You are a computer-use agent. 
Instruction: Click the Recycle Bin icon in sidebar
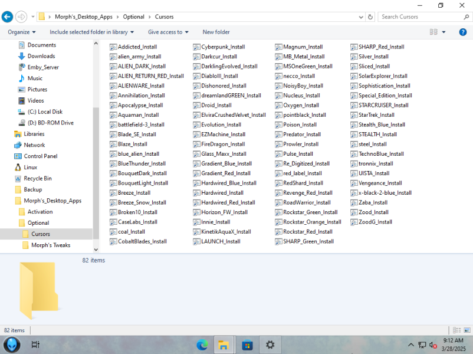pos(18,179)
